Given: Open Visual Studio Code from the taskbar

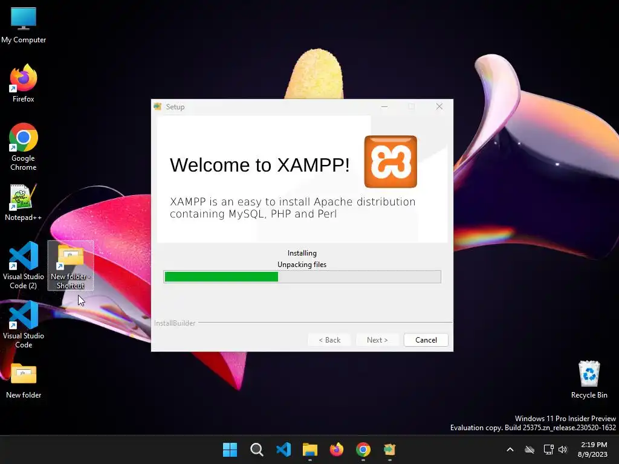Looking at the screenshot, I should pos(284,449).
